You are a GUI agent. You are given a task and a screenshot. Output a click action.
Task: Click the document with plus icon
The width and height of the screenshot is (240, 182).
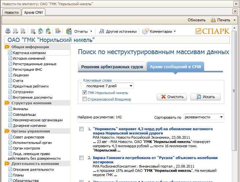33,31
